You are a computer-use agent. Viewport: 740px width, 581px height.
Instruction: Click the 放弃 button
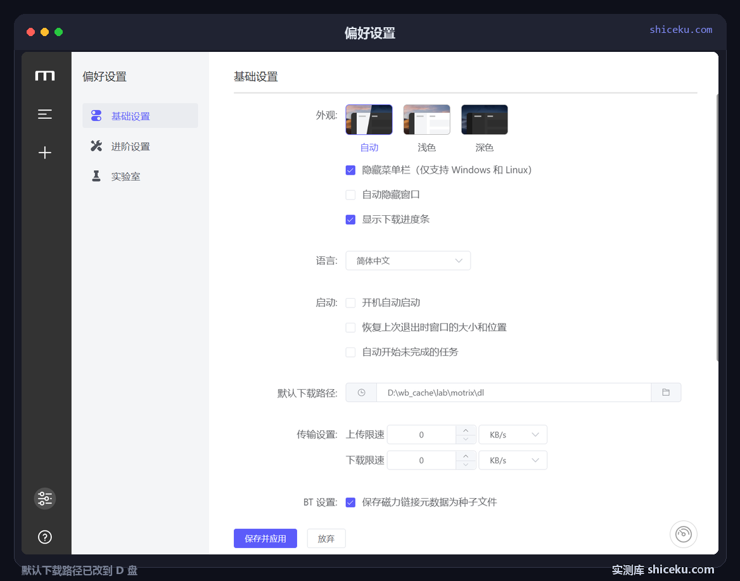326,539
